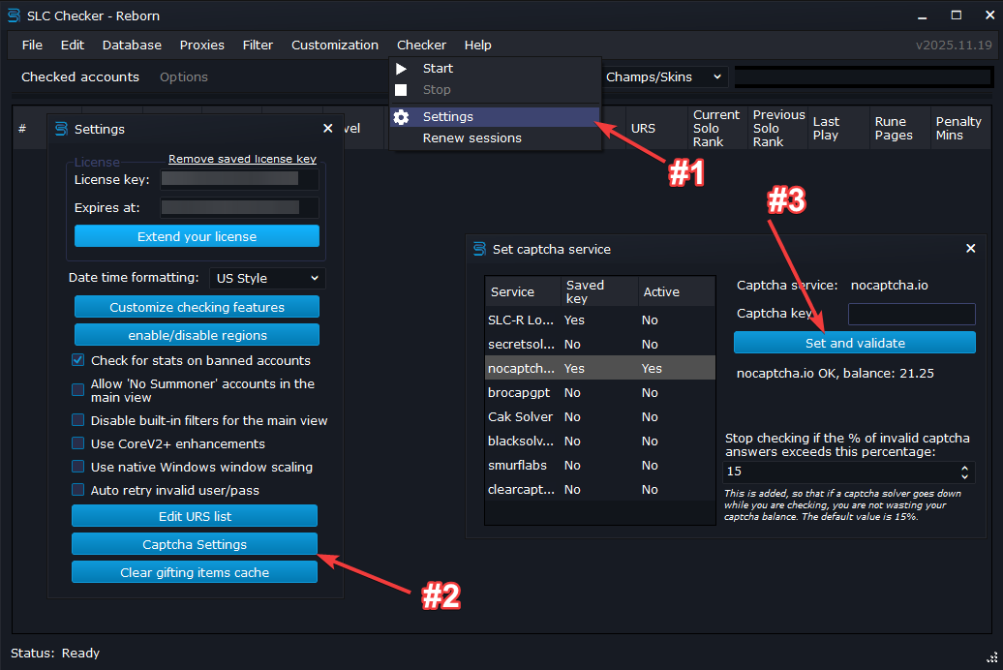Open the Date time formatting dropdown
This screenshot has height=670, width=1003.
267,279
